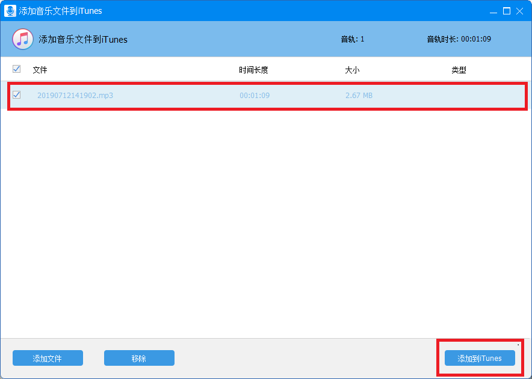Select the file name 20190712141902.mp3
This screenshot has height=379, width=532.
coord(75,95)
